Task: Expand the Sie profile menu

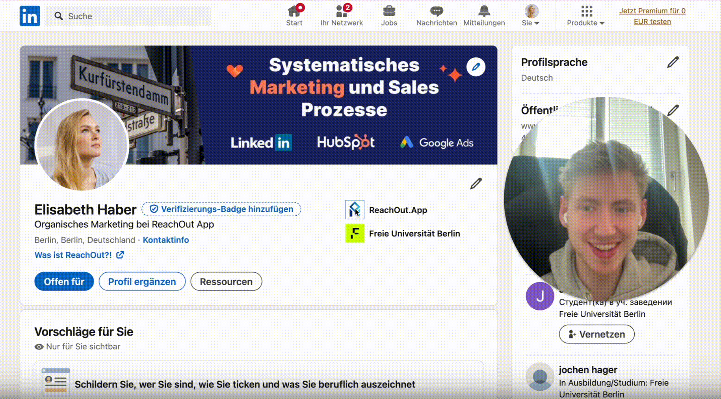Action: pos(531,16)
